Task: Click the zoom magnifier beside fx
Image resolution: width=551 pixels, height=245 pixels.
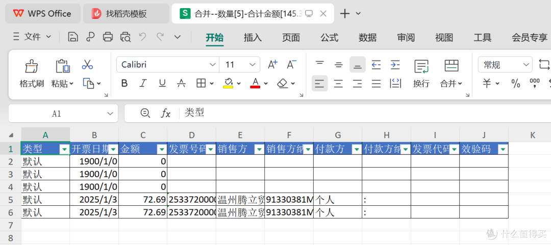Action: (145, 113)
